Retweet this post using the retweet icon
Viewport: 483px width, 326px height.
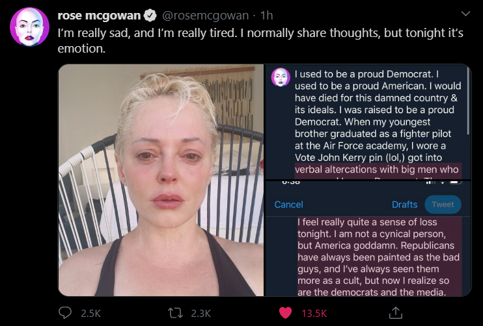pos(176,313)
